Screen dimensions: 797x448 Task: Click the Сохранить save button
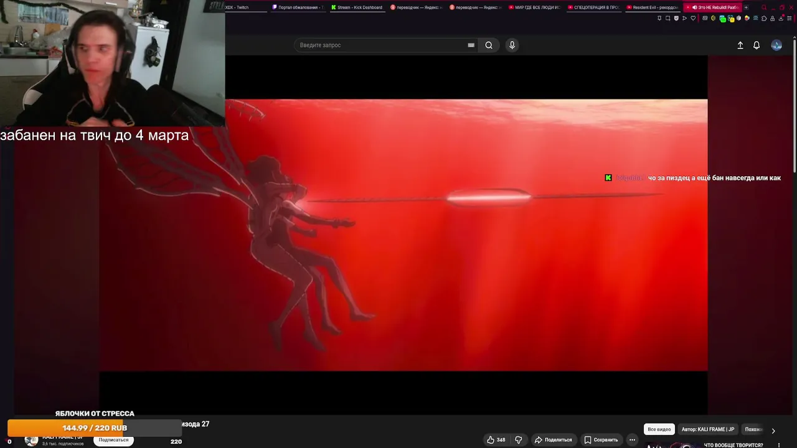coord(601,439)
